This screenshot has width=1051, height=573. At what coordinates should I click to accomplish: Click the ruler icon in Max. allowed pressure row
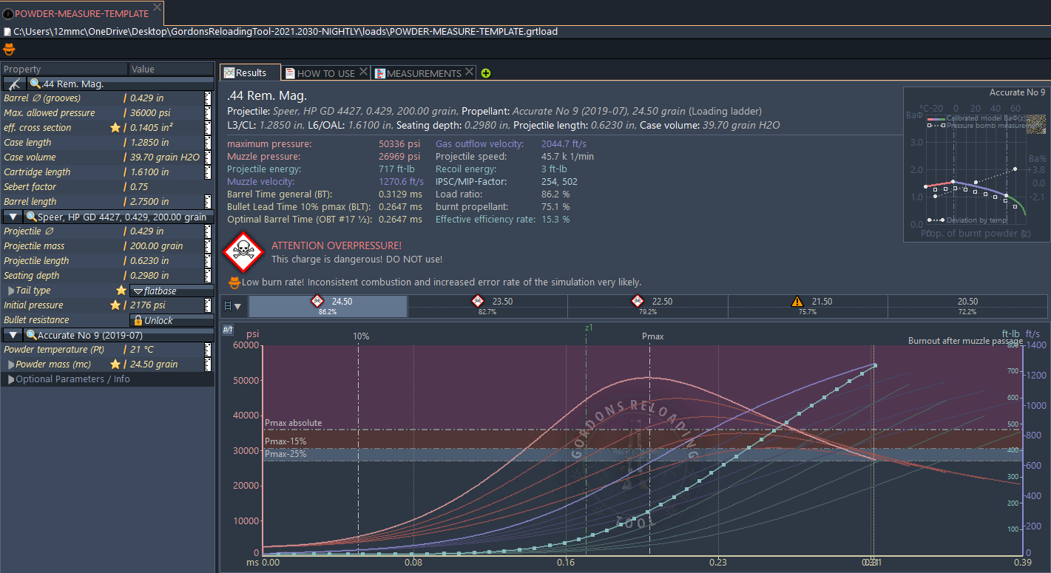tap(208, 113)
